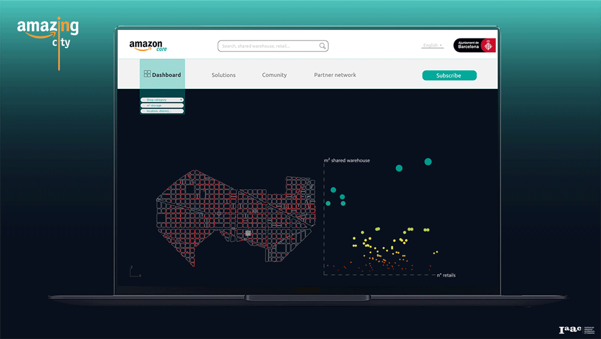This screenshot has width=601, height=339.
Task: Expand the Shop category dropdown
Action: click(x=162, y=100)
